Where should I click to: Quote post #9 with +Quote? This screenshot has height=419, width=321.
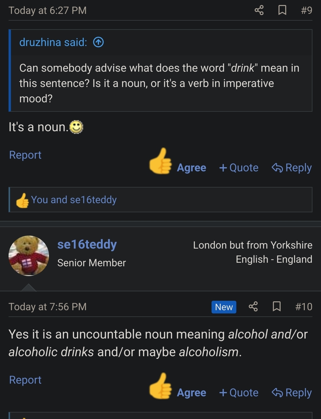tap(239, 168)
